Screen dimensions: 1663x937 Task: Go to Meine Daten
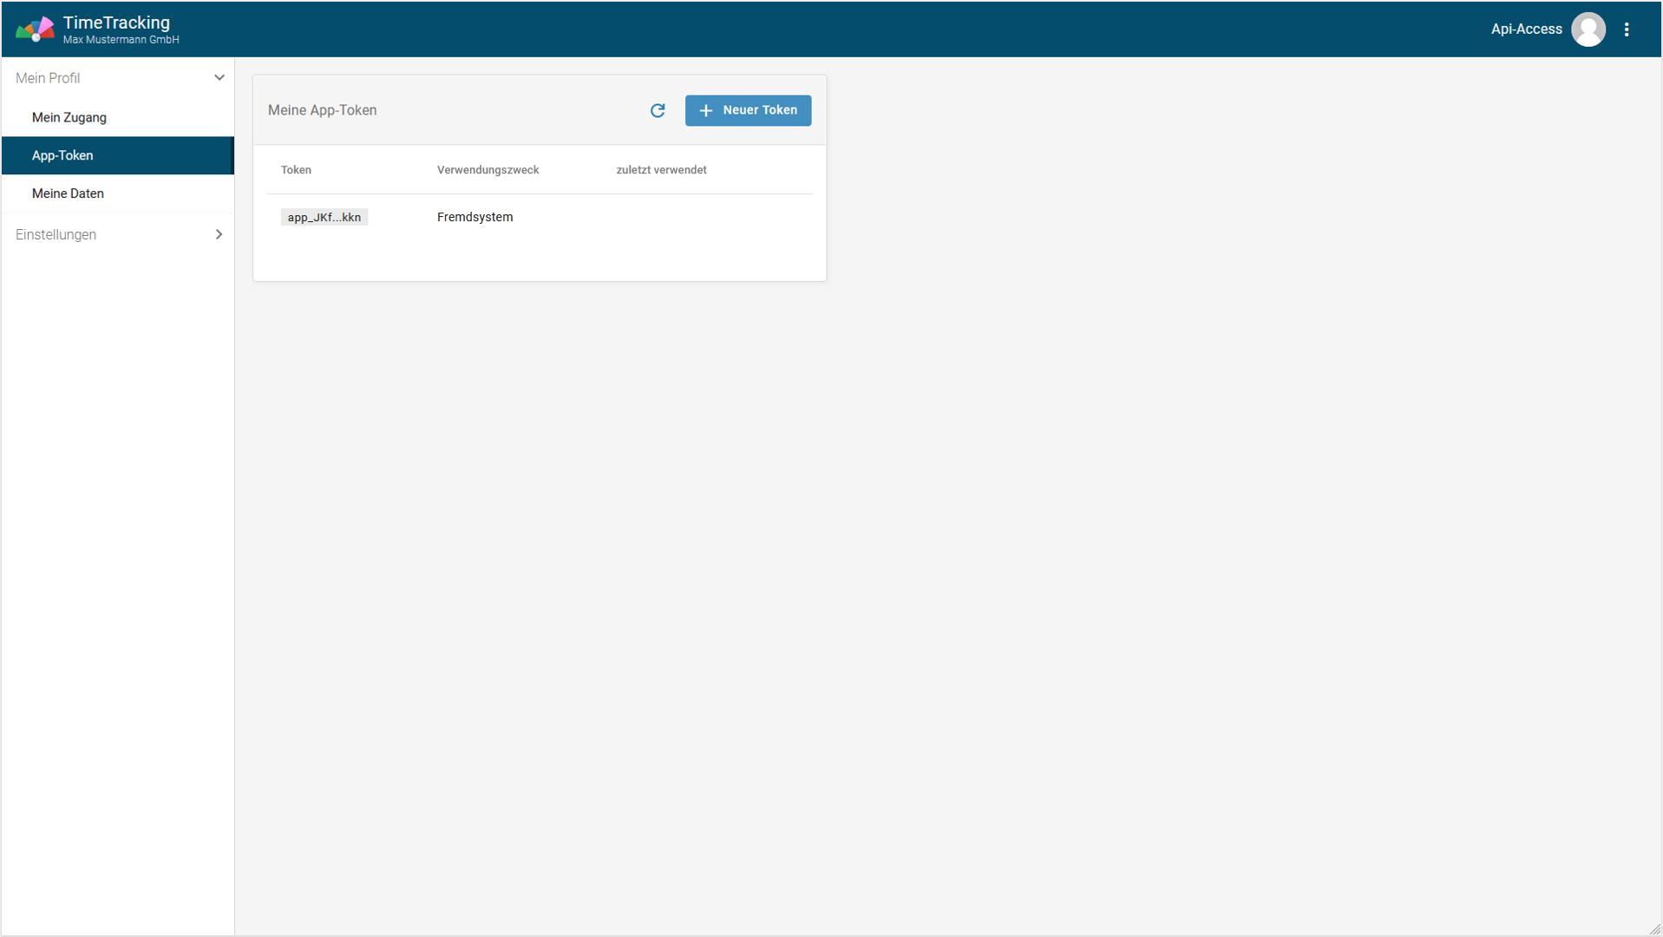[68, 193]
